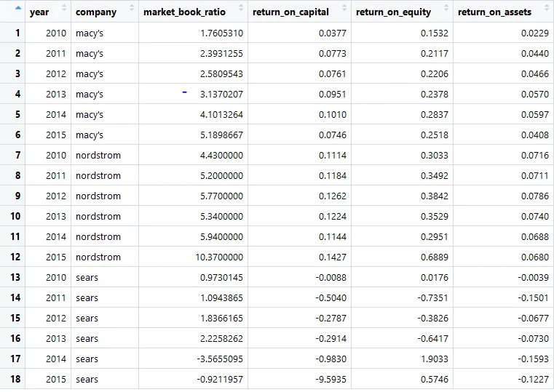554x392 pixels.
Task: Click the return_on_capital value -0.5040
Action: 331,297
